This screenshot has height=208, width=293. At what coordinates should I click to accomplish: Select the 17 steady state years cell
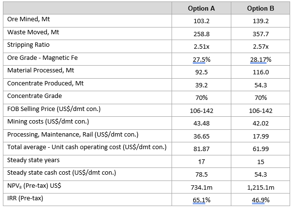coord(202,161)
